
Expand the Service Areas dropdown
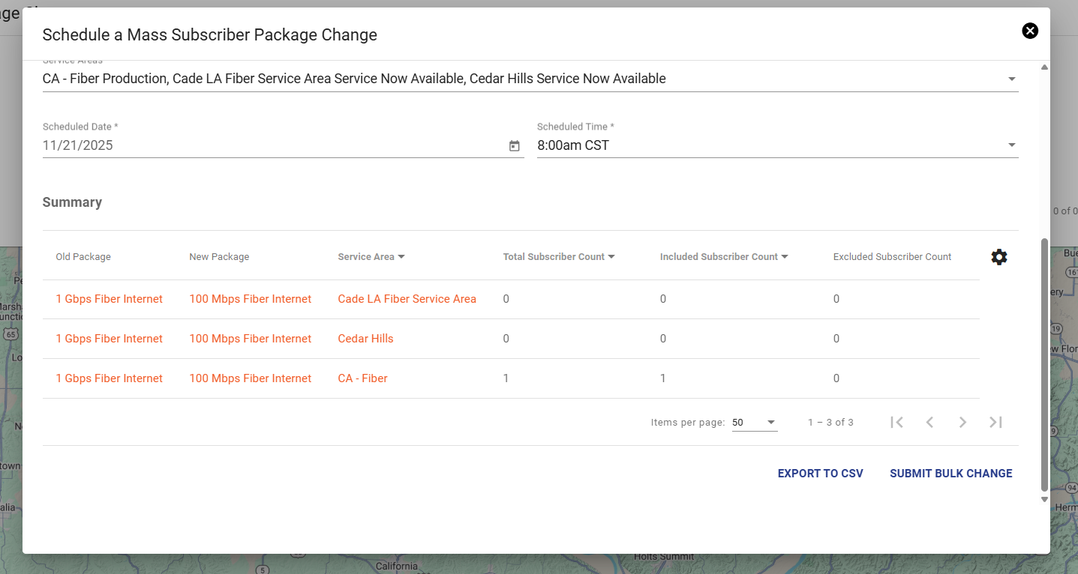[1011, 79]
